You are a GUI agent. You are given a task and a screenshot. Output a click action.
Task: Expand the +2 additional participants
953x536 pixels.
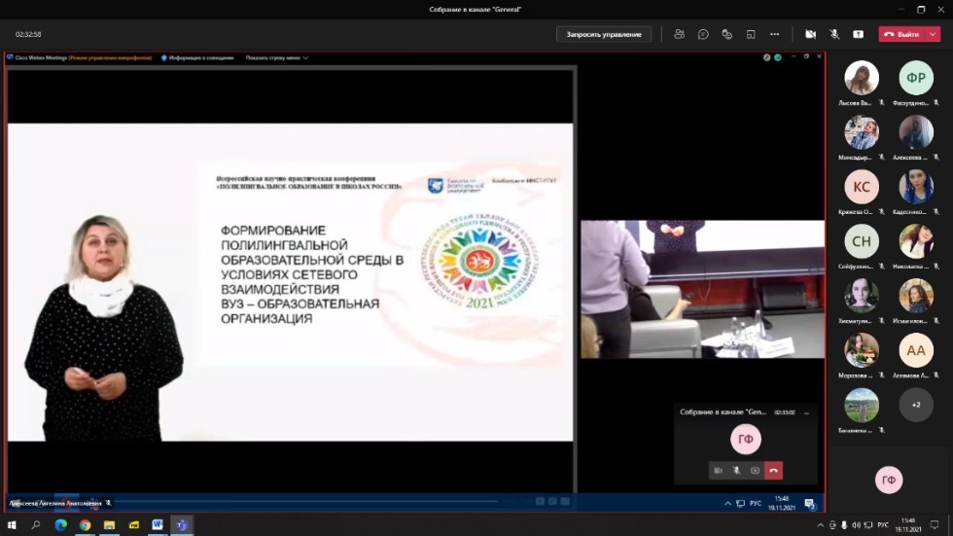click(916, 405)
